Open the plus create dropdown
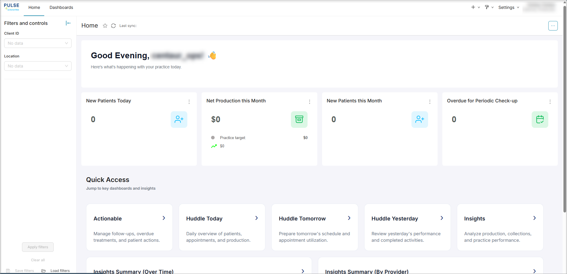This screenshot has height=274, width=567. click(x=475, y=7)
